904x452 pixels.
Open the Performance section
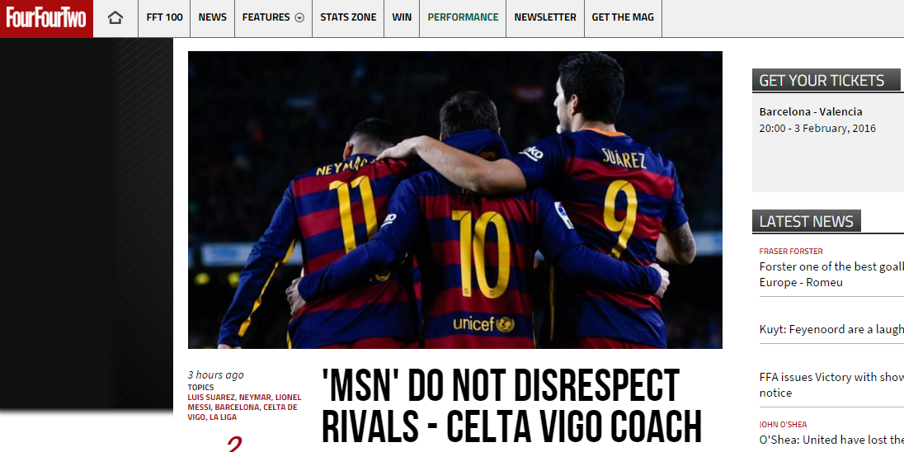463,17
